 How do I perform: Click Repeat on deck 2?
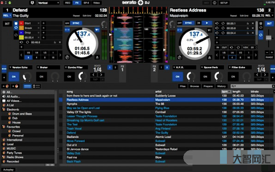coord(233,16)
